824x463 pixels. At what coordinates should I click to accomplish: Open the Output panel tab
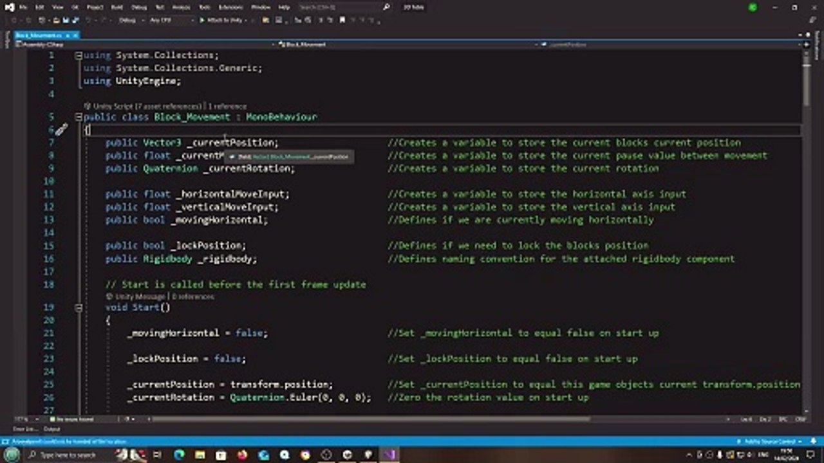(51, 429)
